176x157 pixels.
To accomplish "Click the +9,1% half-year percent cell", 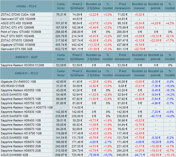I will pos(170,36).
